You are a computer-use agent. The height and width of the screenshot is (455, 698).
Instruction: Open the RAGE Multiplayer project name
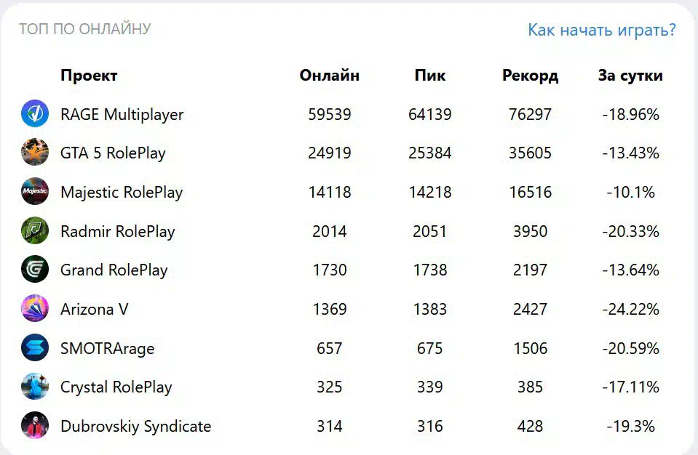[122, 115]
